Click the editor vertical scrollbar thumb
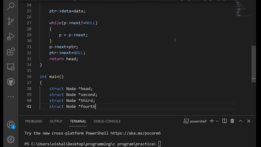The image size is (261, 147). [x=254, y=64]
